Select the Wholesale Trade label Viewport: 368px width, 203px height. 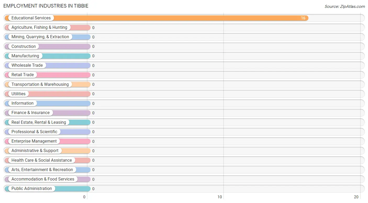tap(27, 65)
